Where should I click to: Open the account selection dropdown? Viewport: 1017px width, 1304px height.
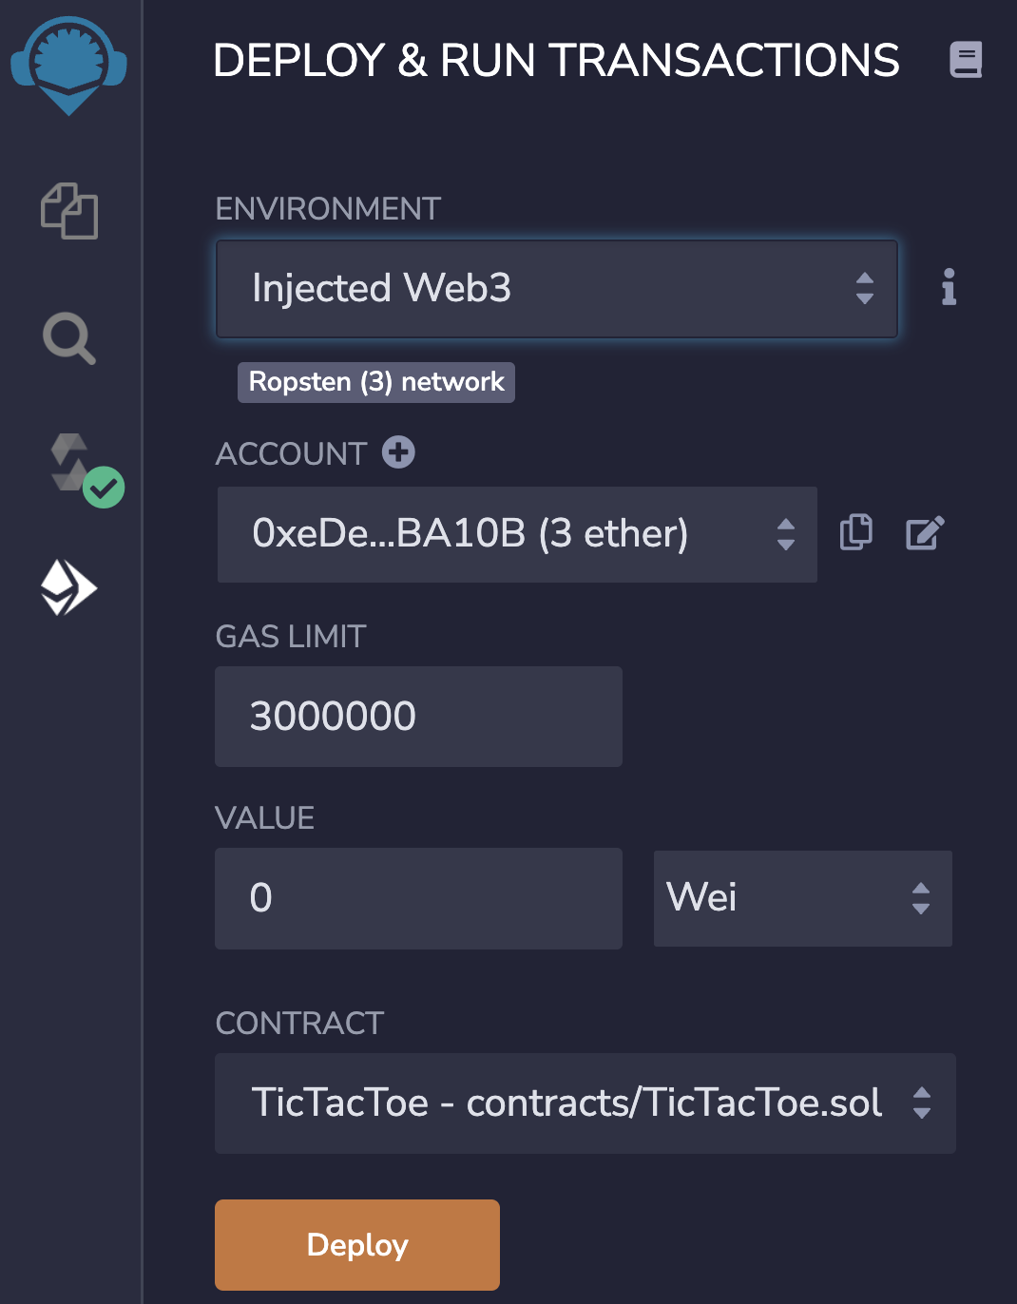(x=517, y=534)
